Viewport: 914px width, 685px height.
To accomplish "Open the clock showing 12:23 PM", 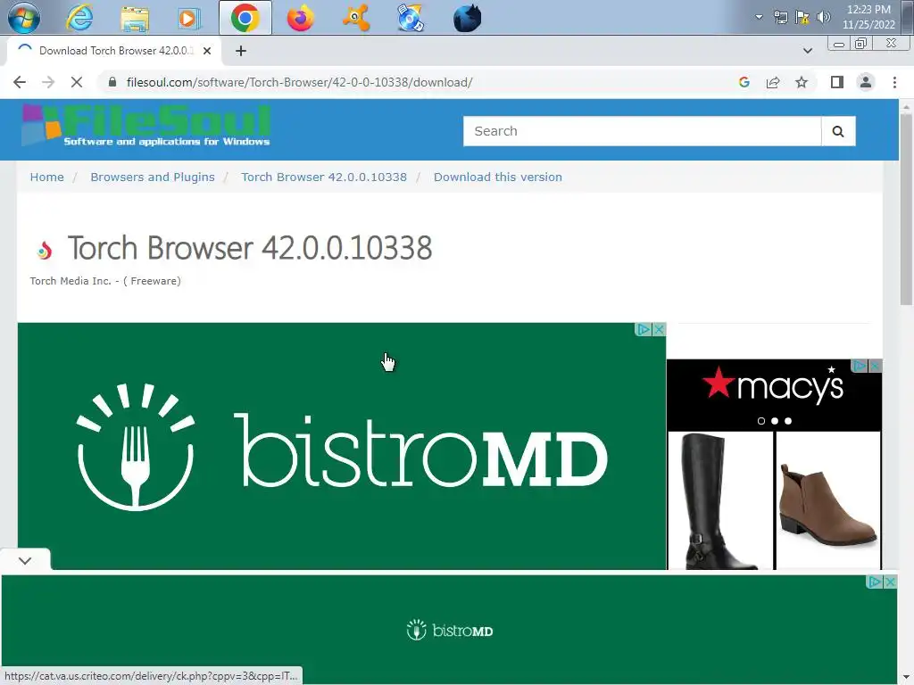I will [x=868, y=17].
